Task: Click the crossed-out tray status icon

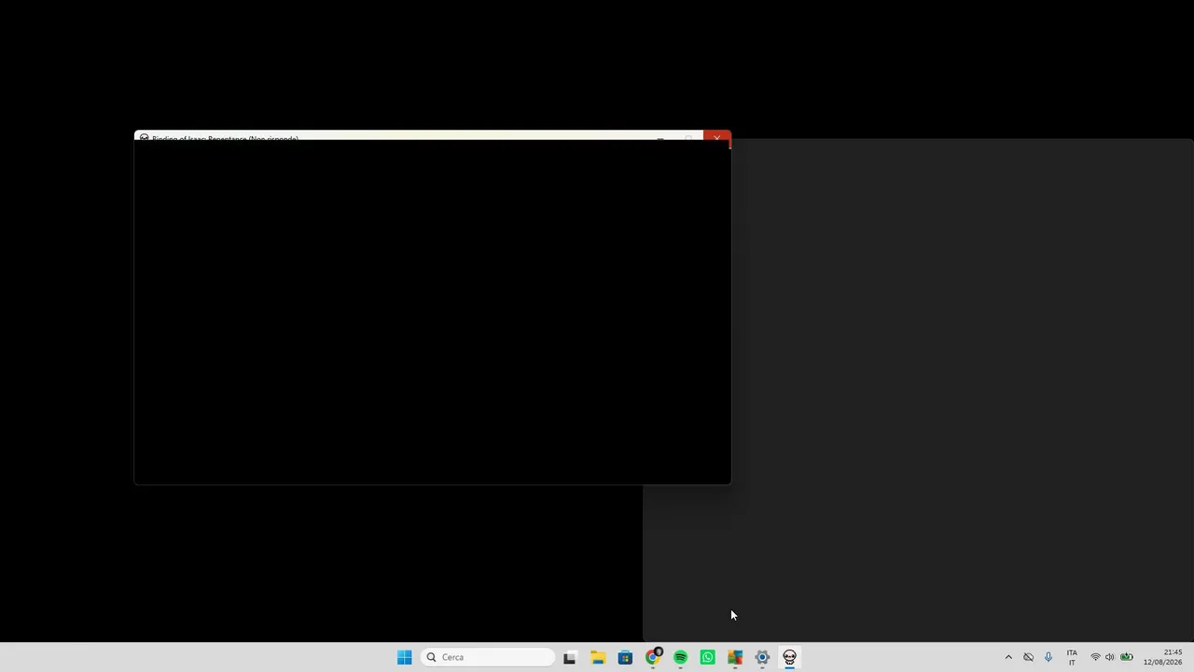Action: (1028, 657)
